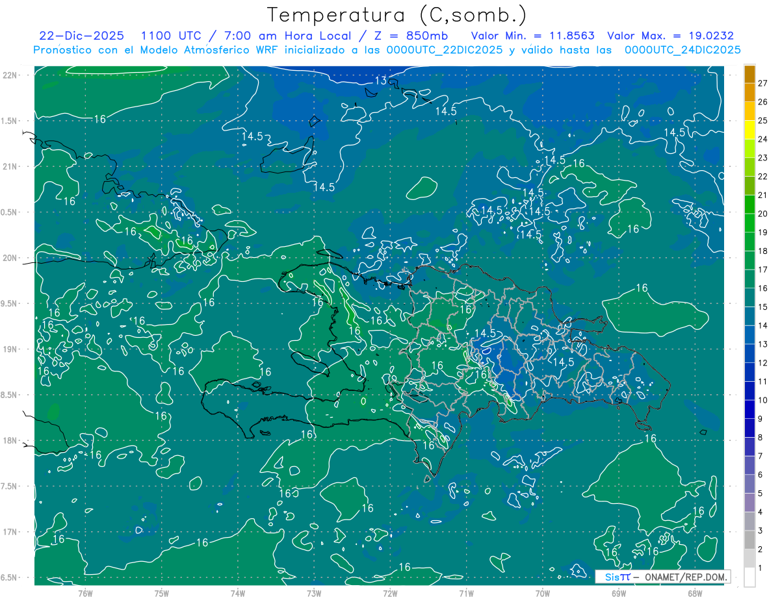Click the '18N' latitude axis label
780x602 pixels.
click(x=10, y=440)
